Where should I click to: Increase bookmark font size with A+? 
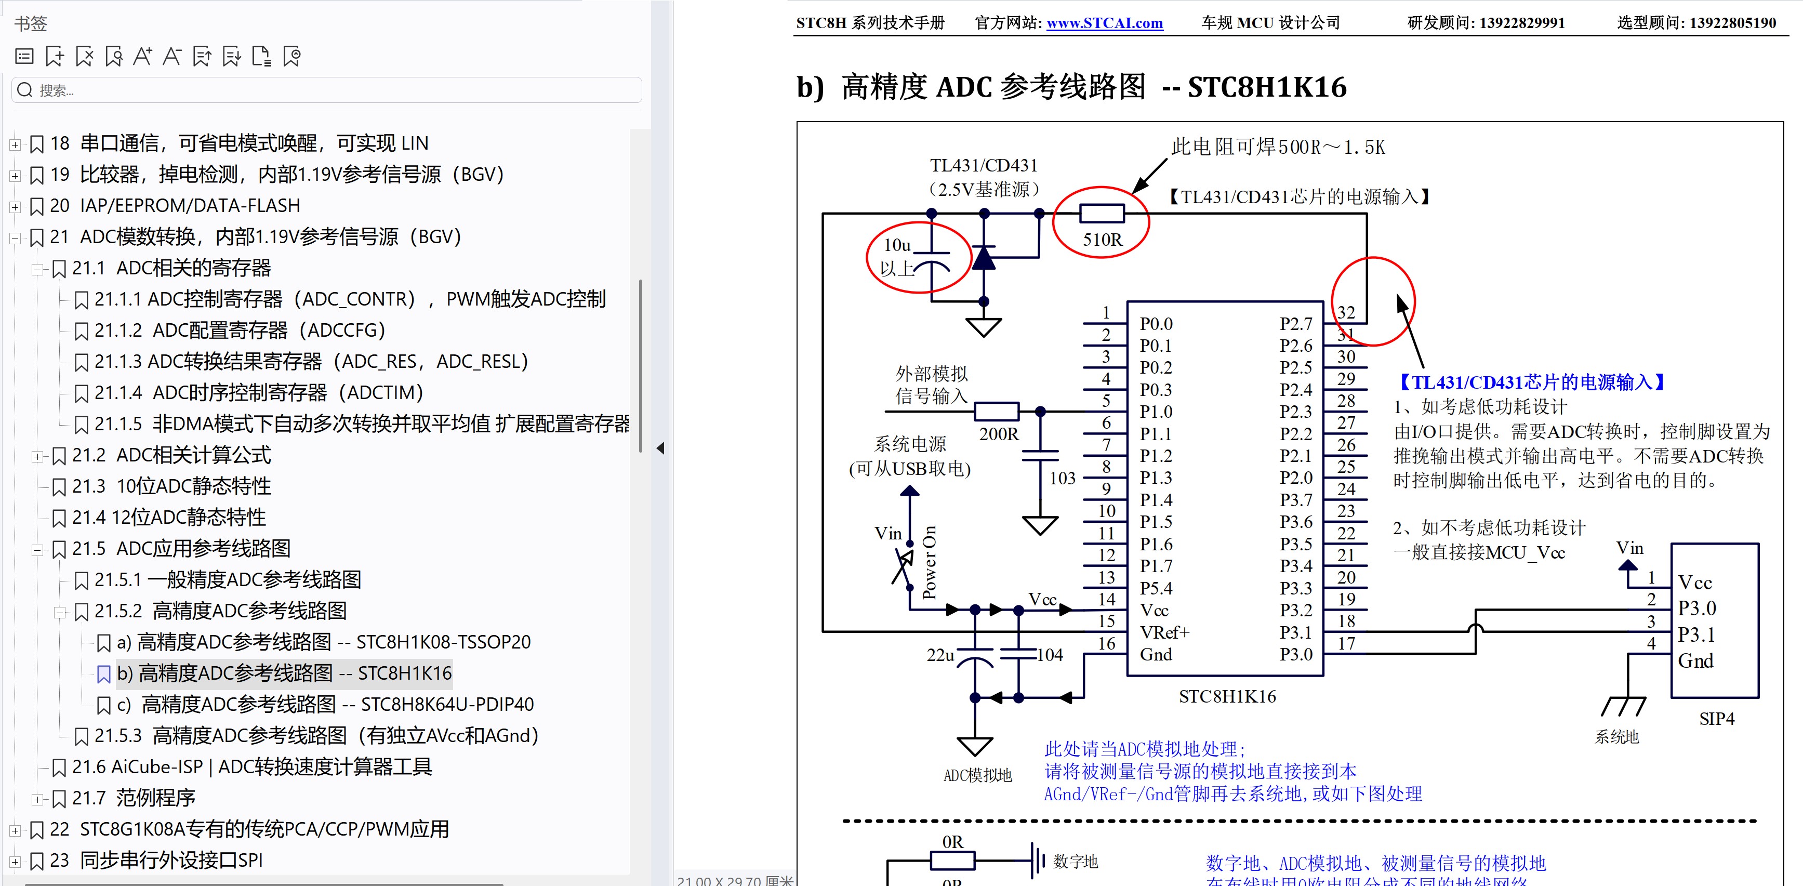coord(143,56)
